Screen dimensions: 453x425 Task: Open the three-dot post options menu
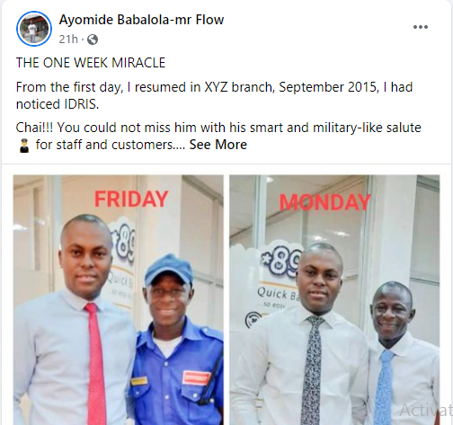[x=421, y=27]
